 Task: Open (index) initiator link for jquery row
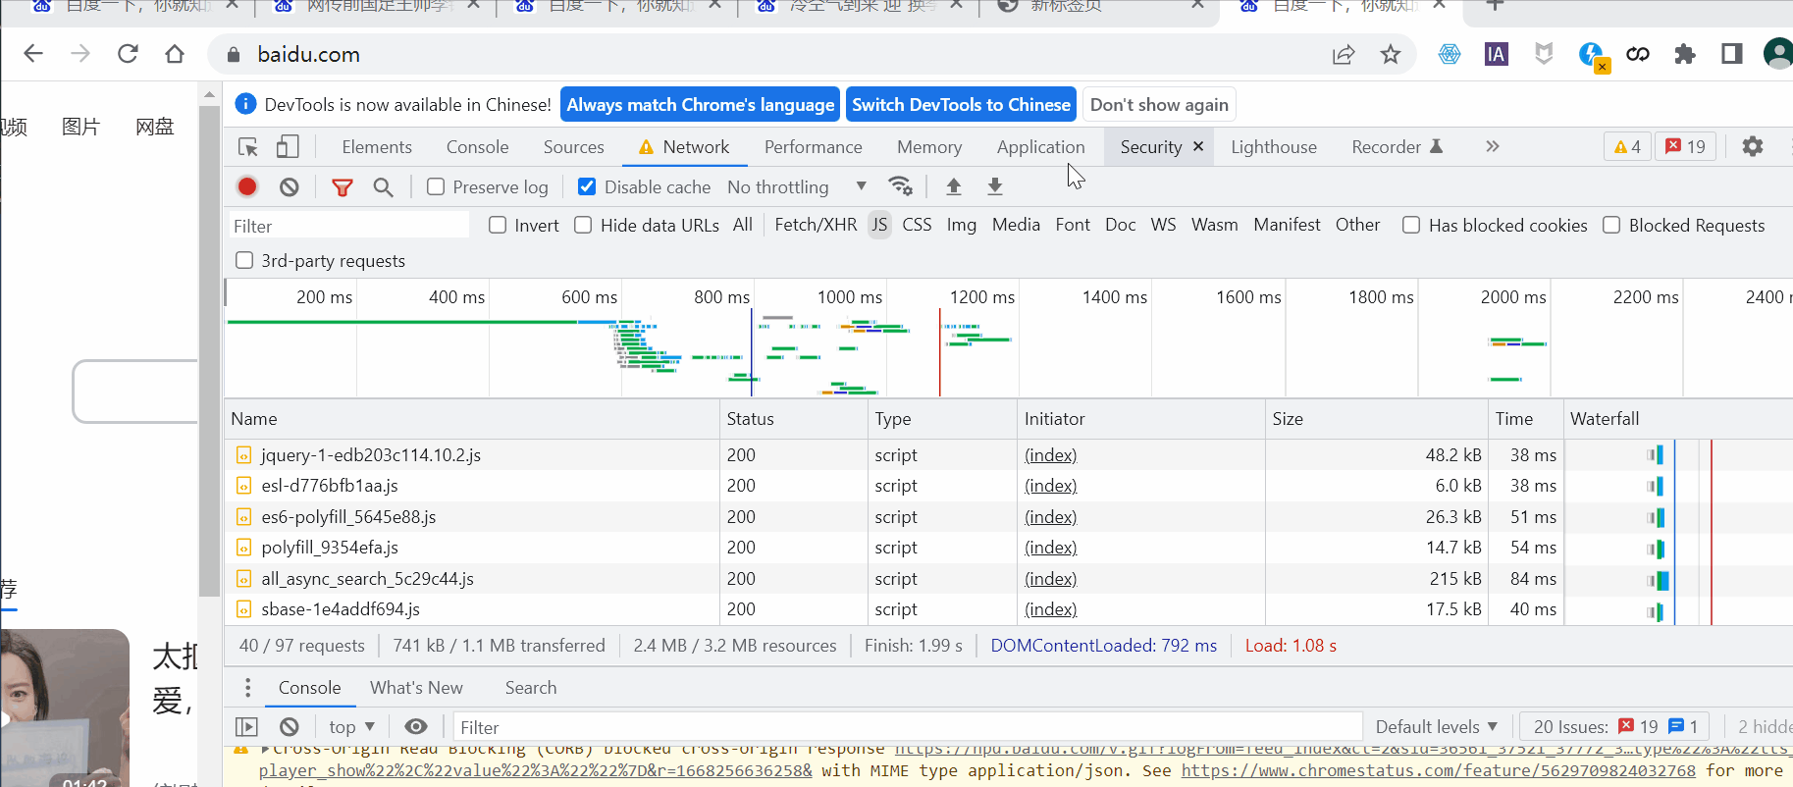click(x=1050, y=454)
